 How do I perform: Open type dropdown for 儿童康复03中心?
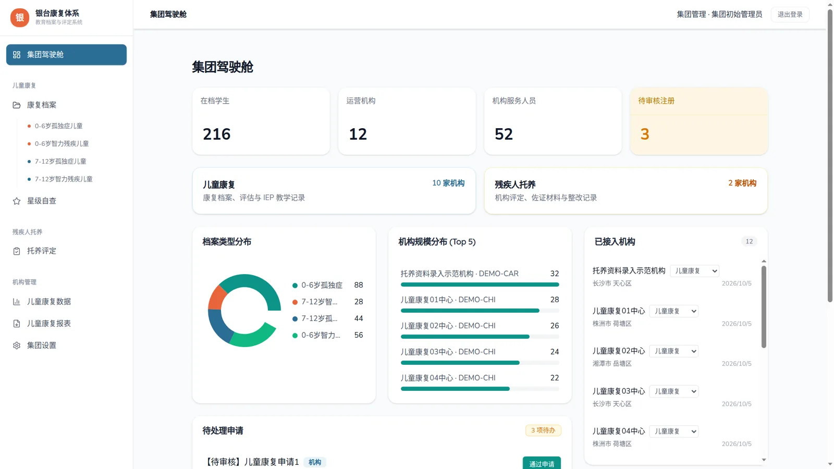(x=674, y=391)
